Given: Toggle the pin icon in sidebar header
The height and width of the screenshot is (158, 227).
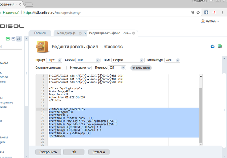Looking at the screenshot, I should point(19,39).
